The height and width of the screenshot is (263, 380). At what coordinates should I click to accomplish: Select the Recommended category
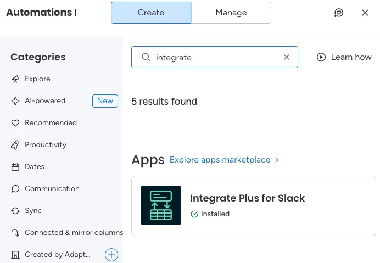click(x=51, y=122)
